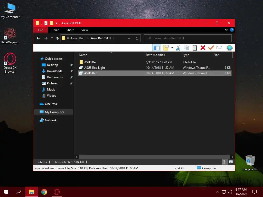Open notification center icon

pos(255,192)
